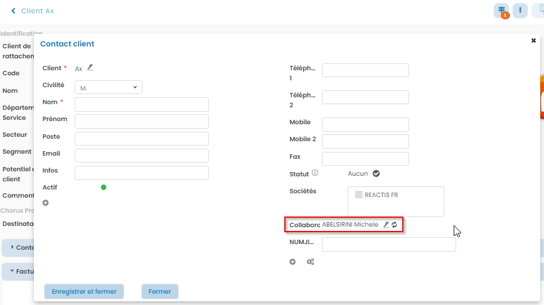544x305 pixels.
Task: Click the refresh icon next to ABELSIRINI Michele
Action: [395, 225]
